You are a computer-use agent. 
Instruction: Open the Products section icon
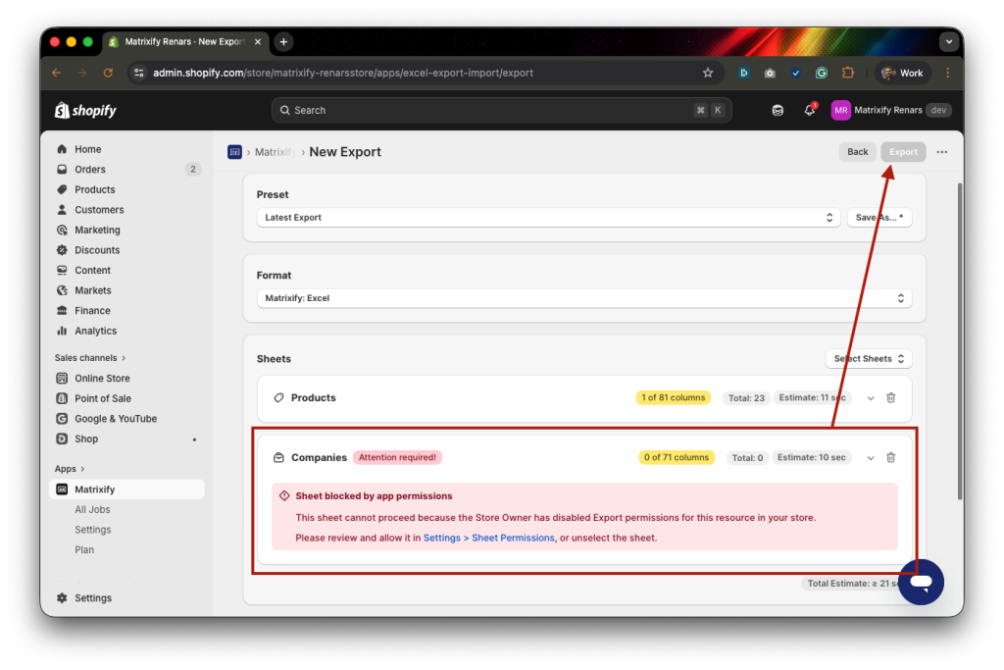61,189
